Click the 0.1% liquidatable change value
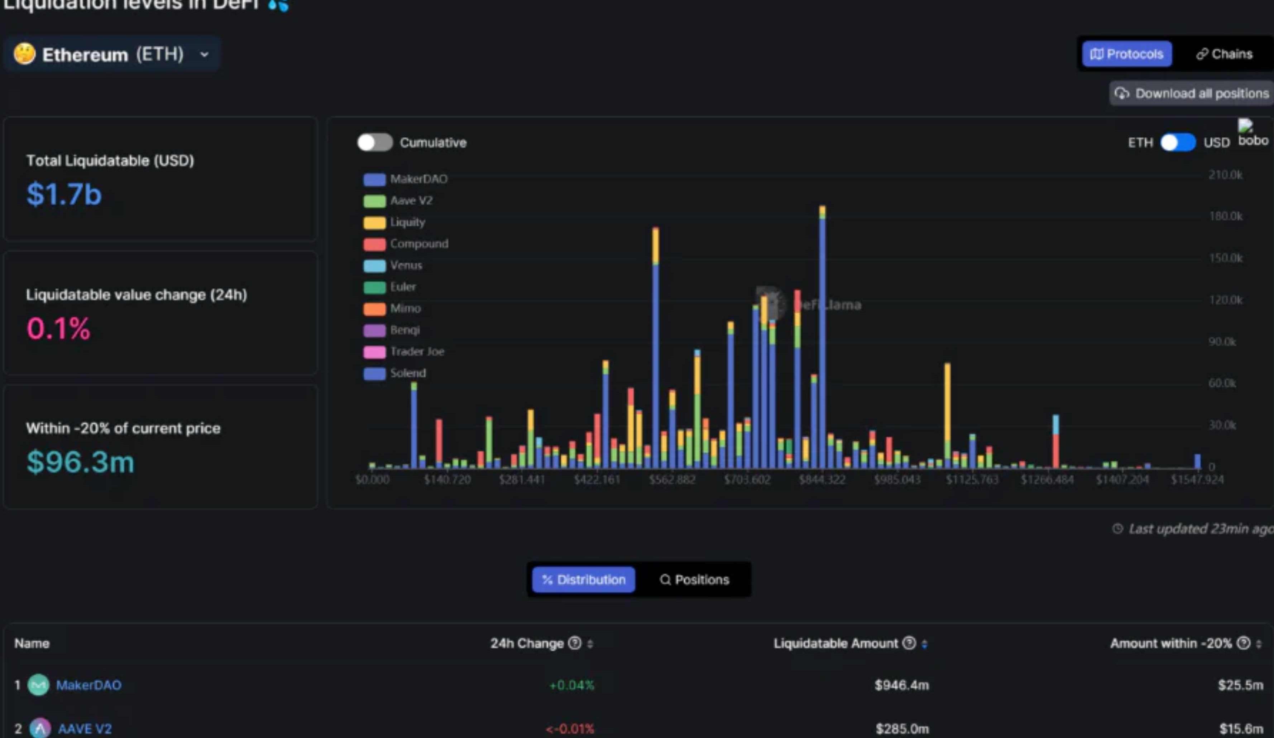 point(58,328)
